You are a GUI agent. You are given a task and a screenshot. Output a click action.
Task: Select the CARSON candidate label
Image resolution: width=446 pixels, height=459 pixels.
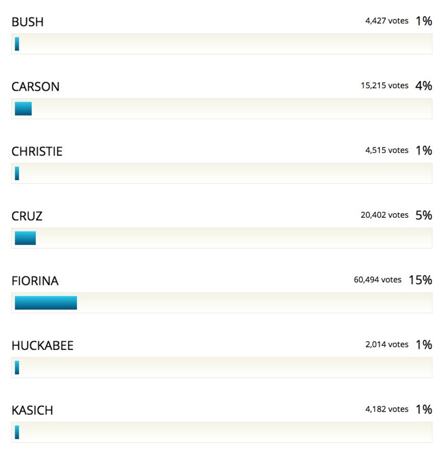35,87
